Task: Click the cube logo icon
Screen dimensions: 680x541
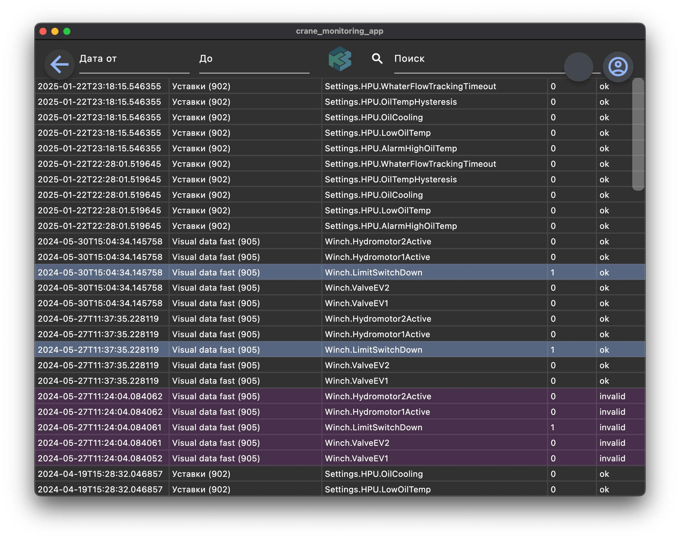Action: (x=340, y=59)
